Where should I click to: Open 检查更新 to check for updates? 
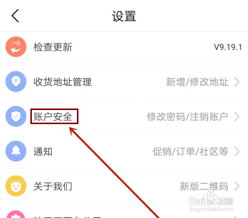click(x=124, y=47)
